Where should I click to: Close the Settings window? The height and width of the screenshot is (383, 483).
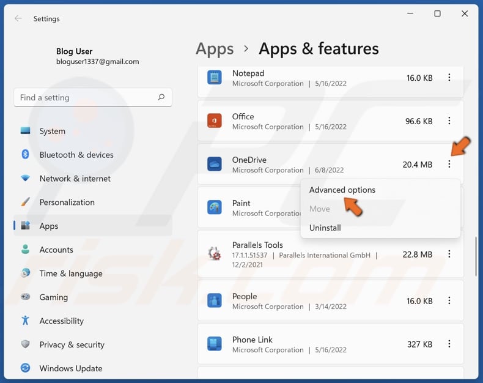(465, 13)
